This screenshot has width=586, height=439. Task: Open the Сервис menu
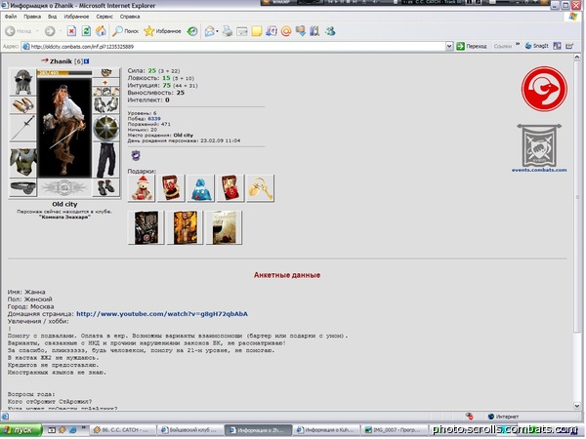[x=105, y=17]
